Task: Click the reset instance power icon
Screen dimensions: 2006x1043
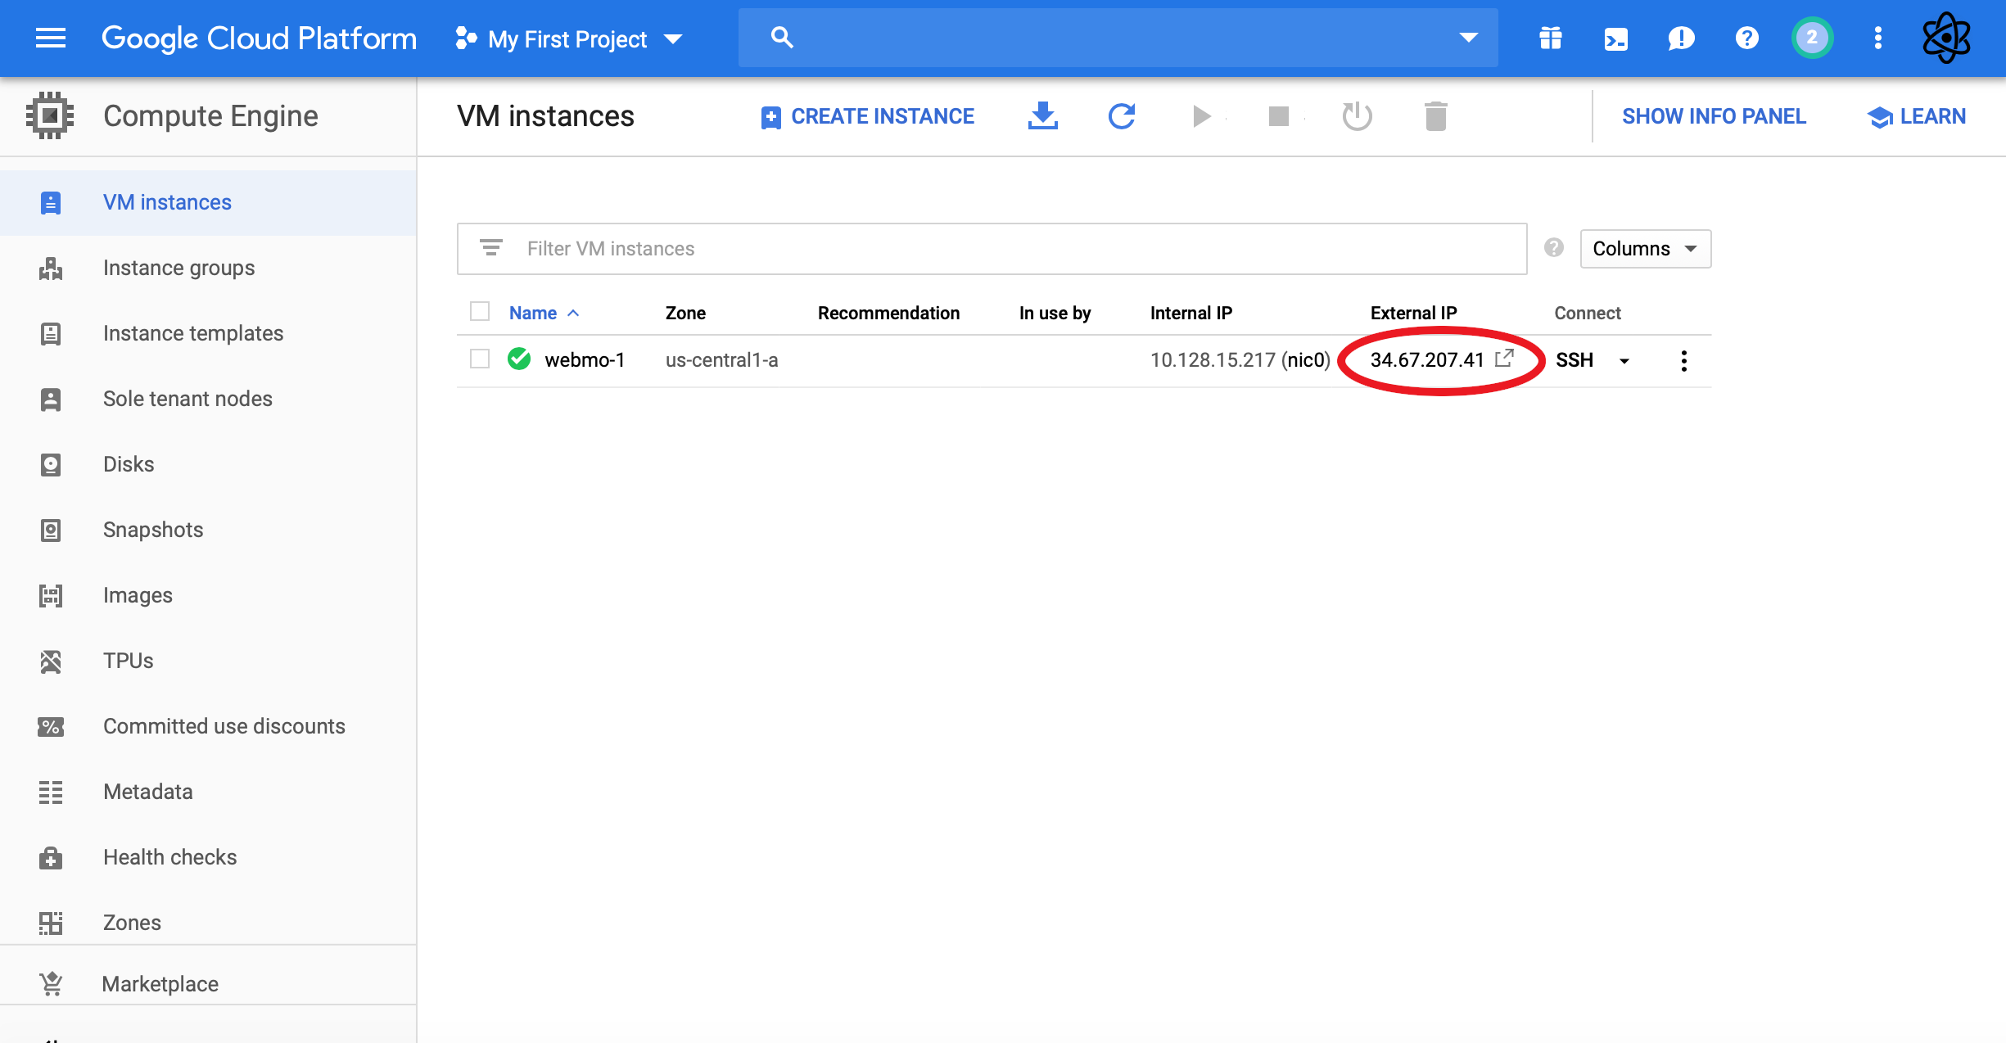Action: pos(1357,116)
